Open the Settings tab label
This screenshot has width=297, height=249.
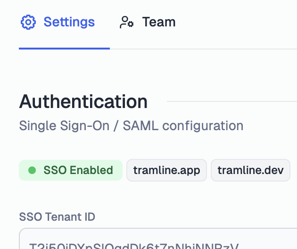click(x=69, y=22)
